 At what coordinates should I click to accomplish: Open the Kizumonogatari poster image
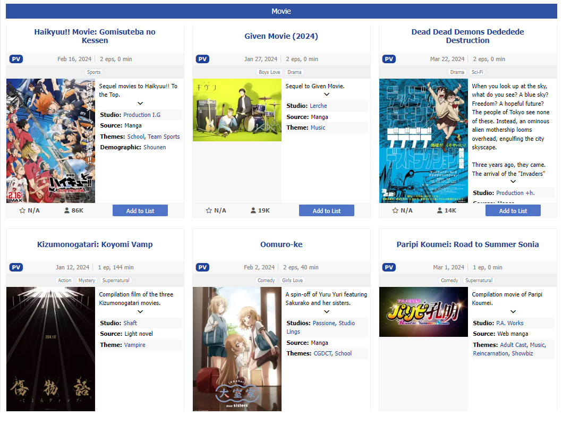click(50, 349)
